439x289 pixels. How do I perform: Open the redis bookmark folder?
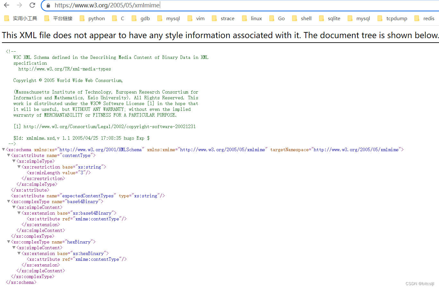pos(425,18)
